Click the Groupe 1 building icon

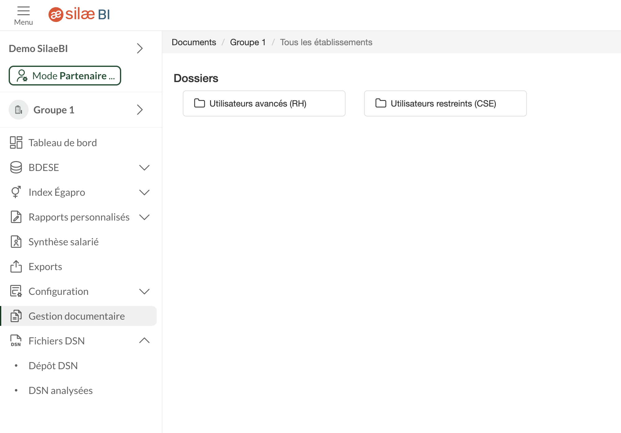[x=19, y=110]
